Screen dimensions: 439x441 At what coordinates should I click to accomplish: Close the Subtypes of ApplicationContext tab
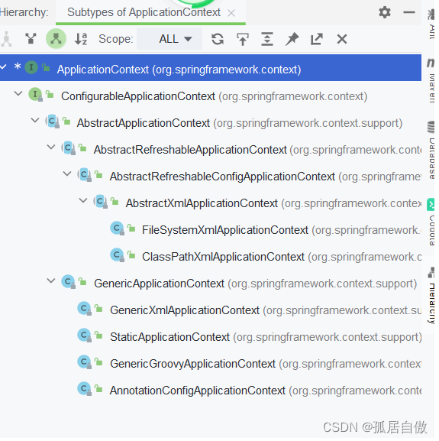[232, 13]
